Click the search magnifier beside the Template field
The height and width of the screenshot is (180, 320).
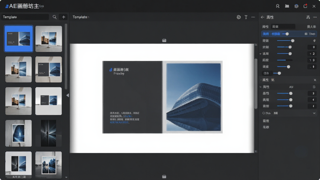coord(54,17)
